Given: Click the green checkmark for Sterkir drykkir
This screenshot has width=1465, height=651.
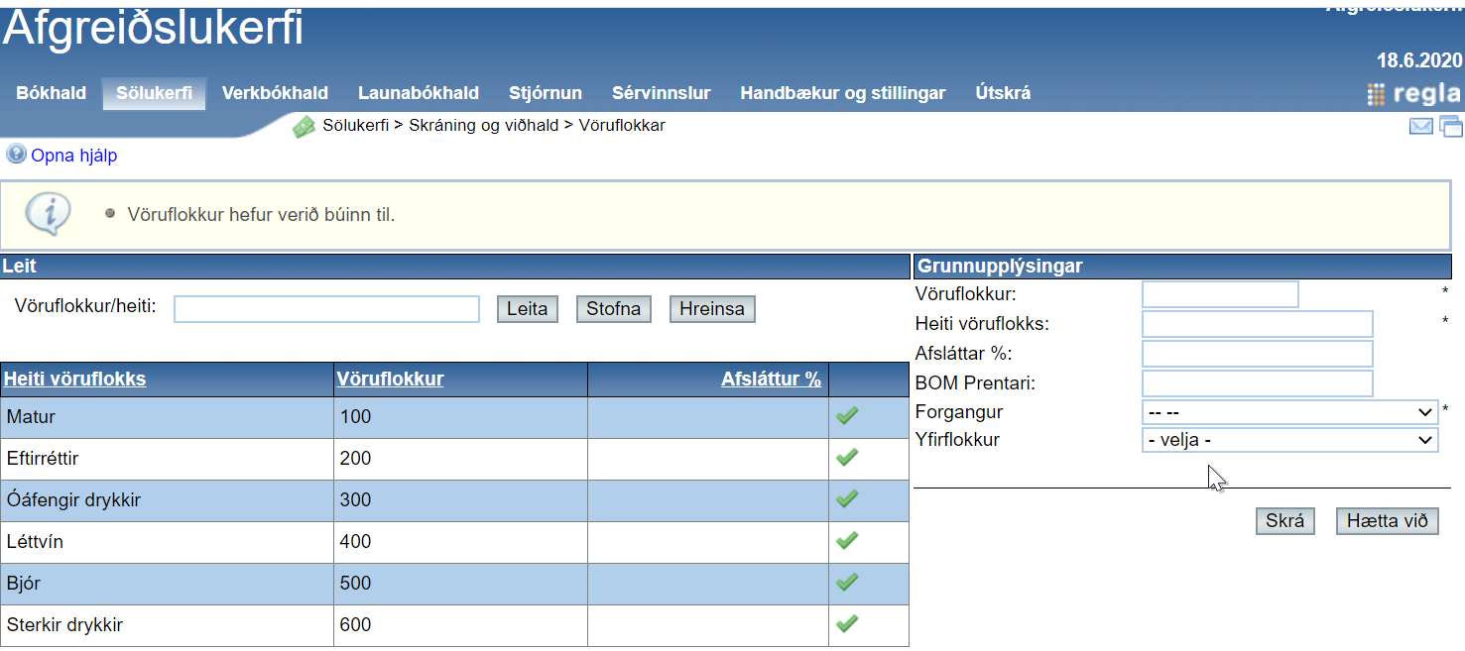Looking at the screenshot, I should [x=847, y=624].
